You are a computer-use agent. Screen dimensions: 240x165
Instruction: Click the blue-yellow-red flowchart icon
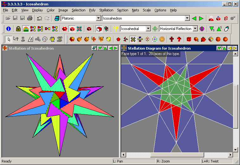[x=140, y=39]
